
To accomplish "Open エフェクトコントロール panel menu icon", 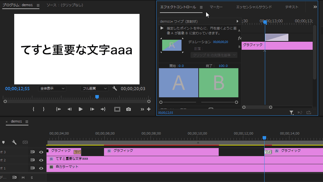I will click(201, 7).
